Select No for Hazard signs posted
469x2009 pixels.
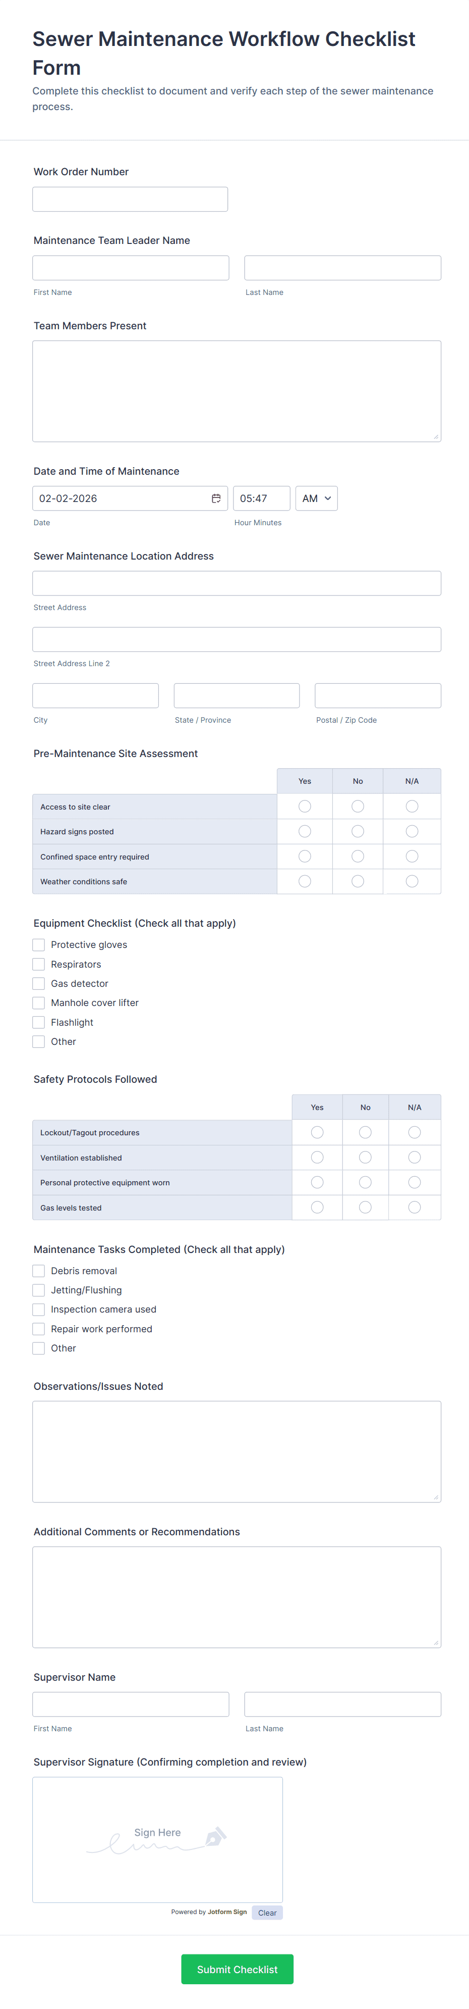pyautogui.click(x=358, y=831)
